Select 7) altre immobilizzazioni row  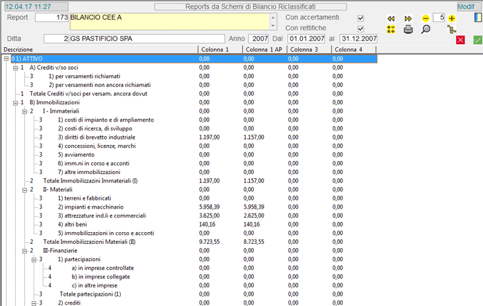pos(89,172)
